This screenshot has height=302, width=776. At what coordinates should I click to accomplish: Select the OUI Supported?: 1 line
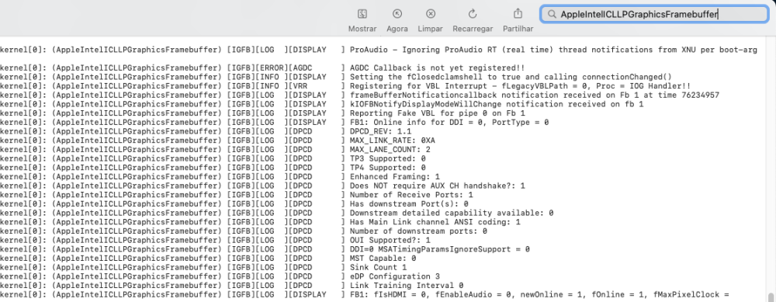215,240
